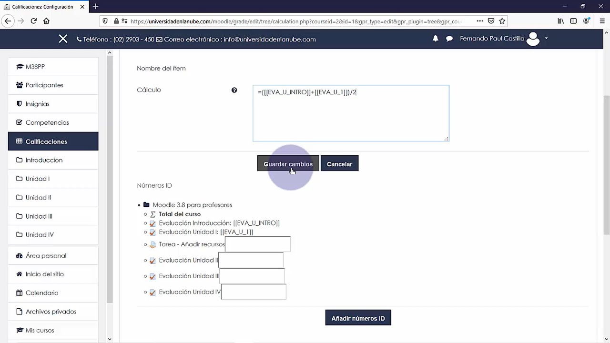
Task: Click the Añadir números ID button
Action: pos(358,318)
